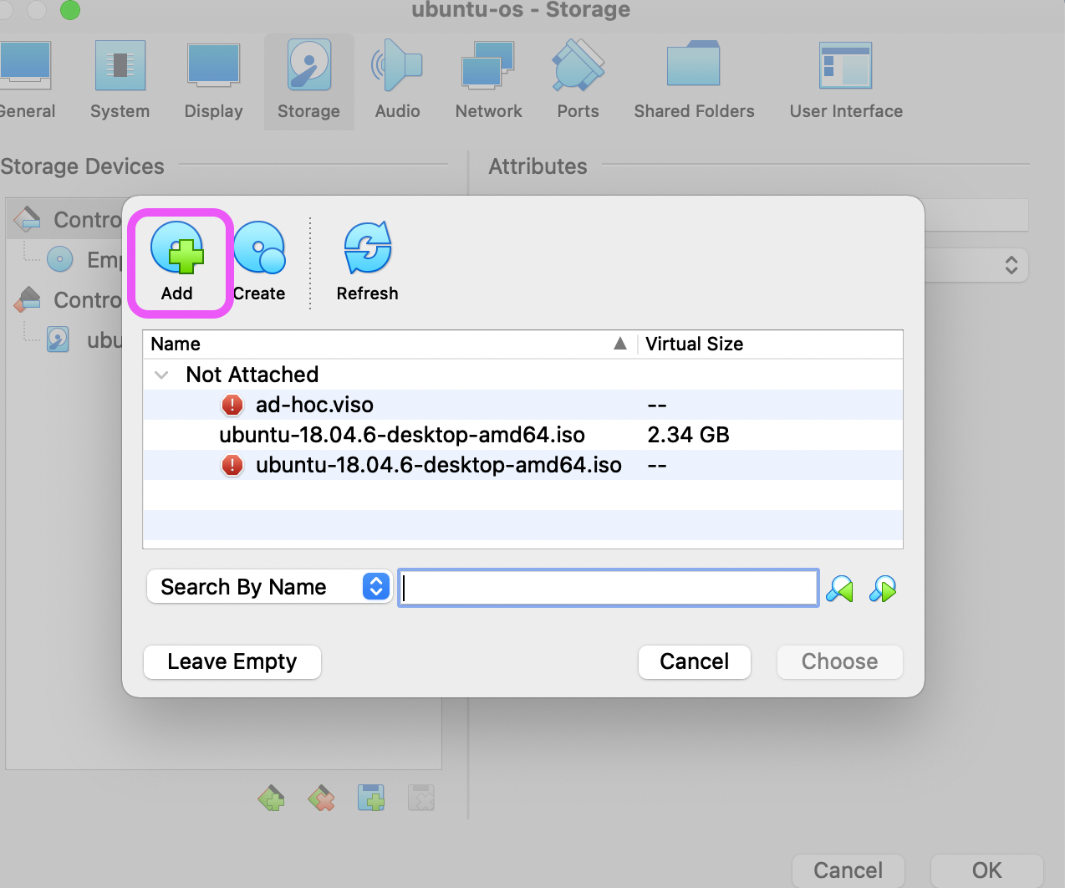The image size is (1065, 888).
Task: Open the Network settings tab
Action: (488, 81)
